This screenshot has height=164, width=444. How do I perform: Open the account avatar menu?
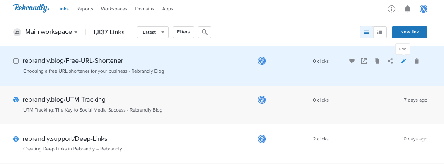click(423, 9)
